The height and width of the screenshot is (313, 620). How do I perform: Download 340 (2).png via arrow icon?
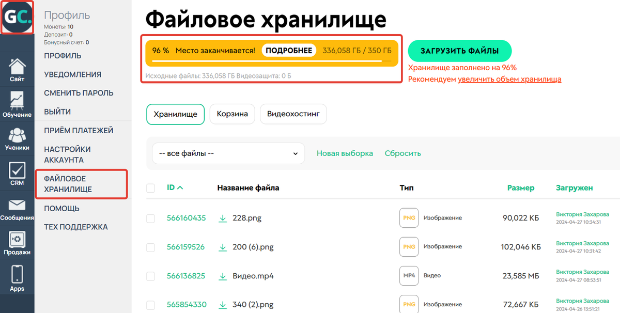point(223,304)
